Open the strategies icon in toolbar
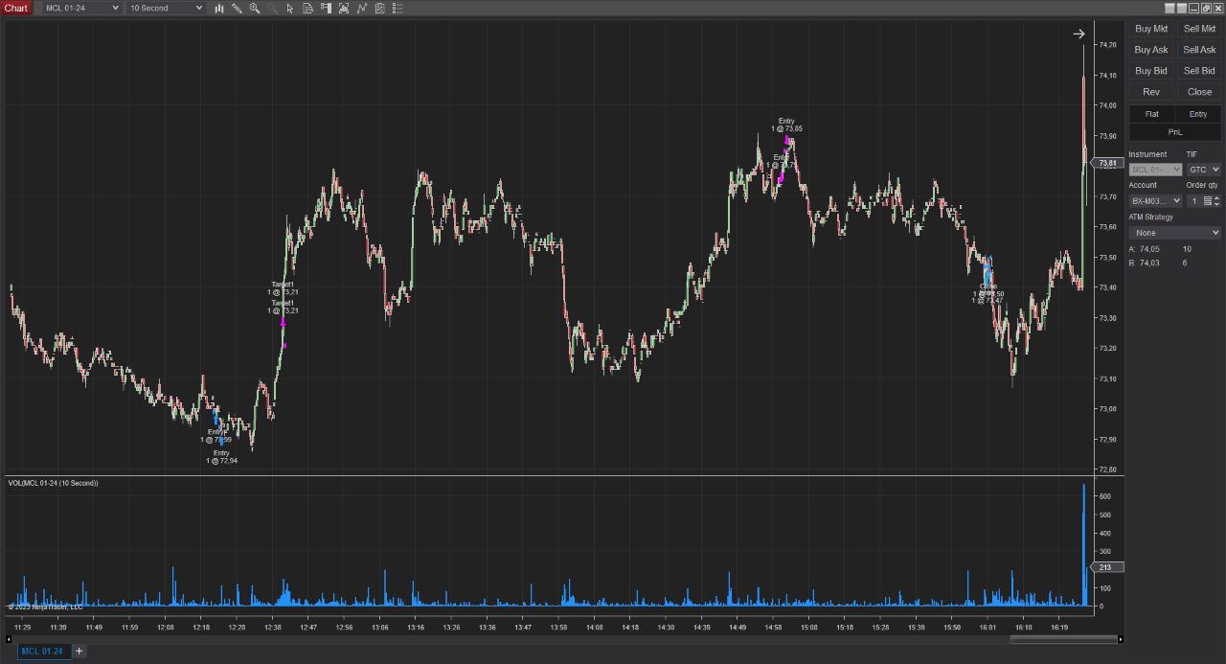Screen dimensions: 1226x664 pyautogui.click(x=379, y=8)
